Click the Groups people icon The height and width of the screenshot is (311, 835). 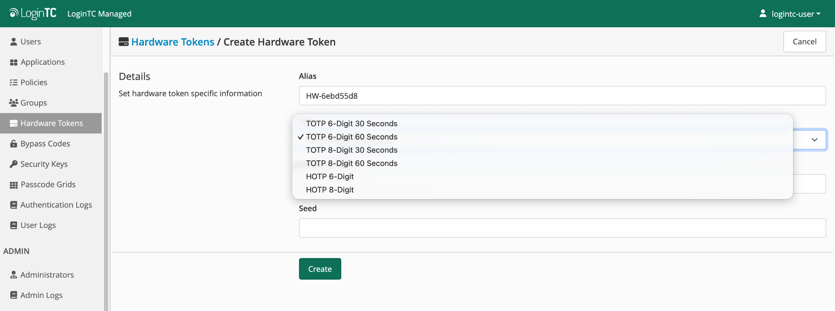[x=13, y=103]
